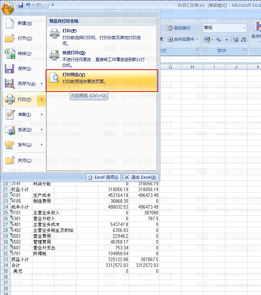Click cell with account code 5502
This screenshot has width=261, height=295.
click(x=22, y=242)
